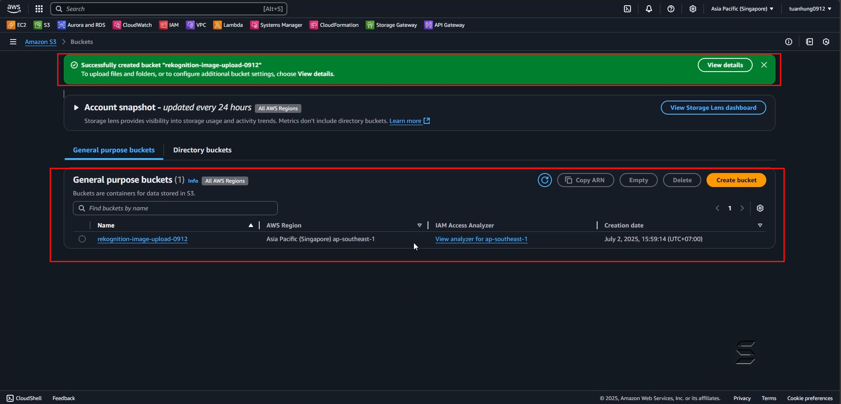841x404 pixels.
Task: Open the VPC favorites shortcut
Action: pyautogui.click(x=196, y=25)
